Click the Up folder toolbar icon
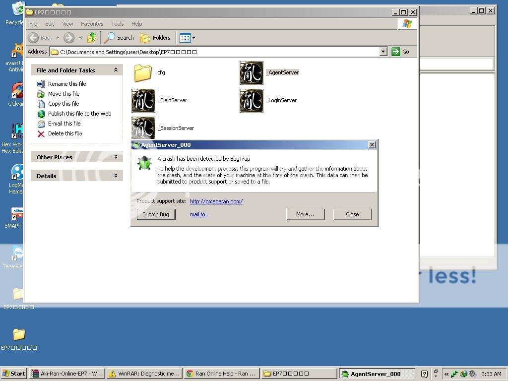508x381 pixels. pos(92,38)
